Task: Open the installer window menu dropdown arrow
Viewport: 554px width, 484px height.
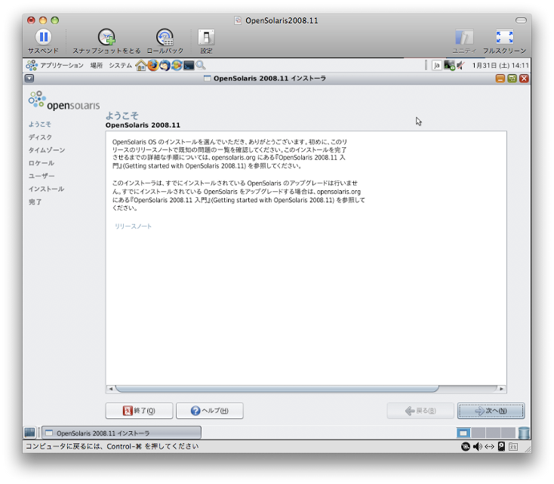Action: point(29,79)
